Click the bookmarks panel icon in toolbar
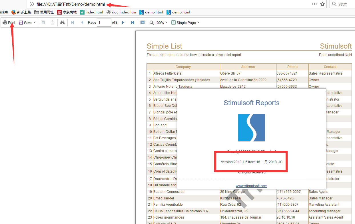 tap(43, 23)
